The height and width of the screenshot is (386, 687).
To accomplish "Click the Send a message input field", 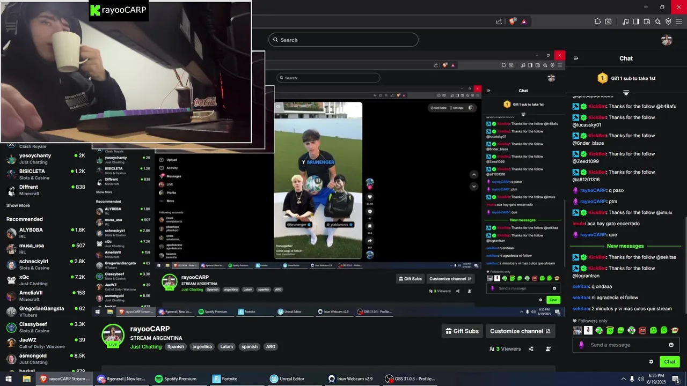I will (x=626, y=345).
